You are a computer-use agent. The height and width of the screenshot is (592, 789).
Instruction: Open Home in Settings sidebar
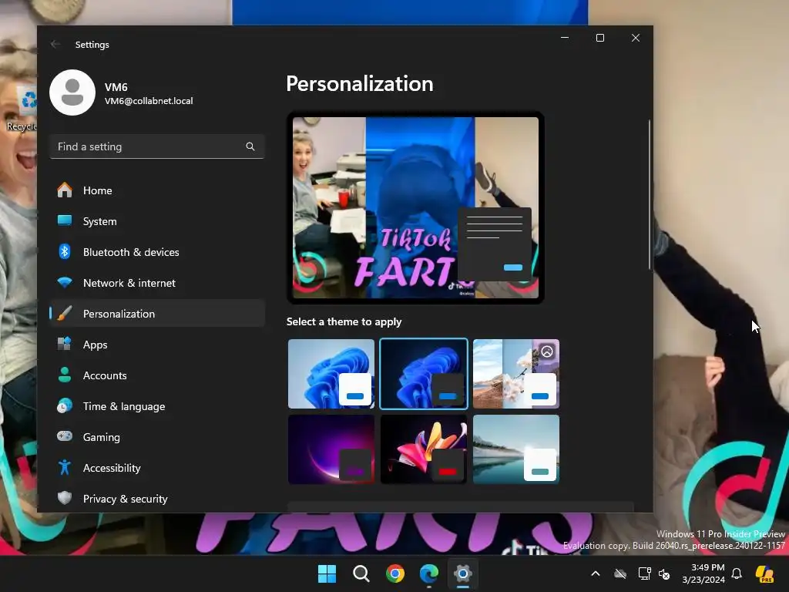point(157,190)
